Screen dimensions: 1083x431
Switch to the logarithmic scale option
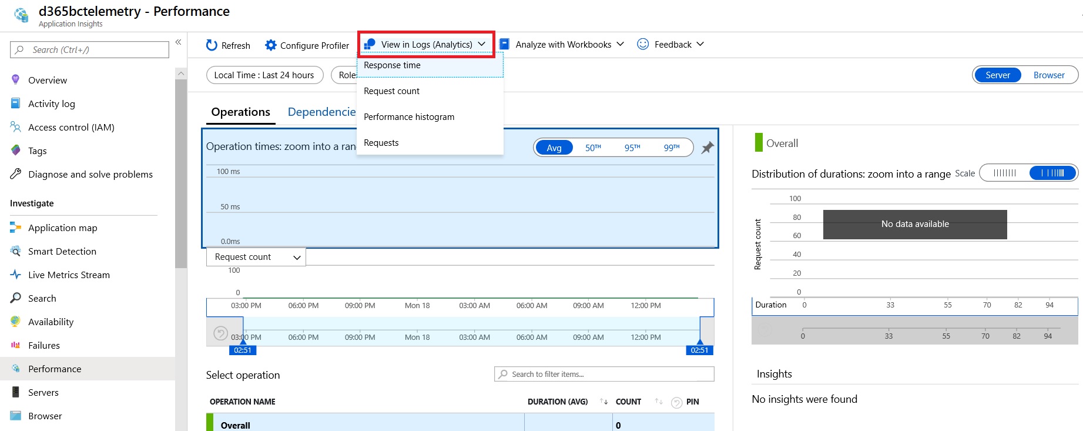1052,173
